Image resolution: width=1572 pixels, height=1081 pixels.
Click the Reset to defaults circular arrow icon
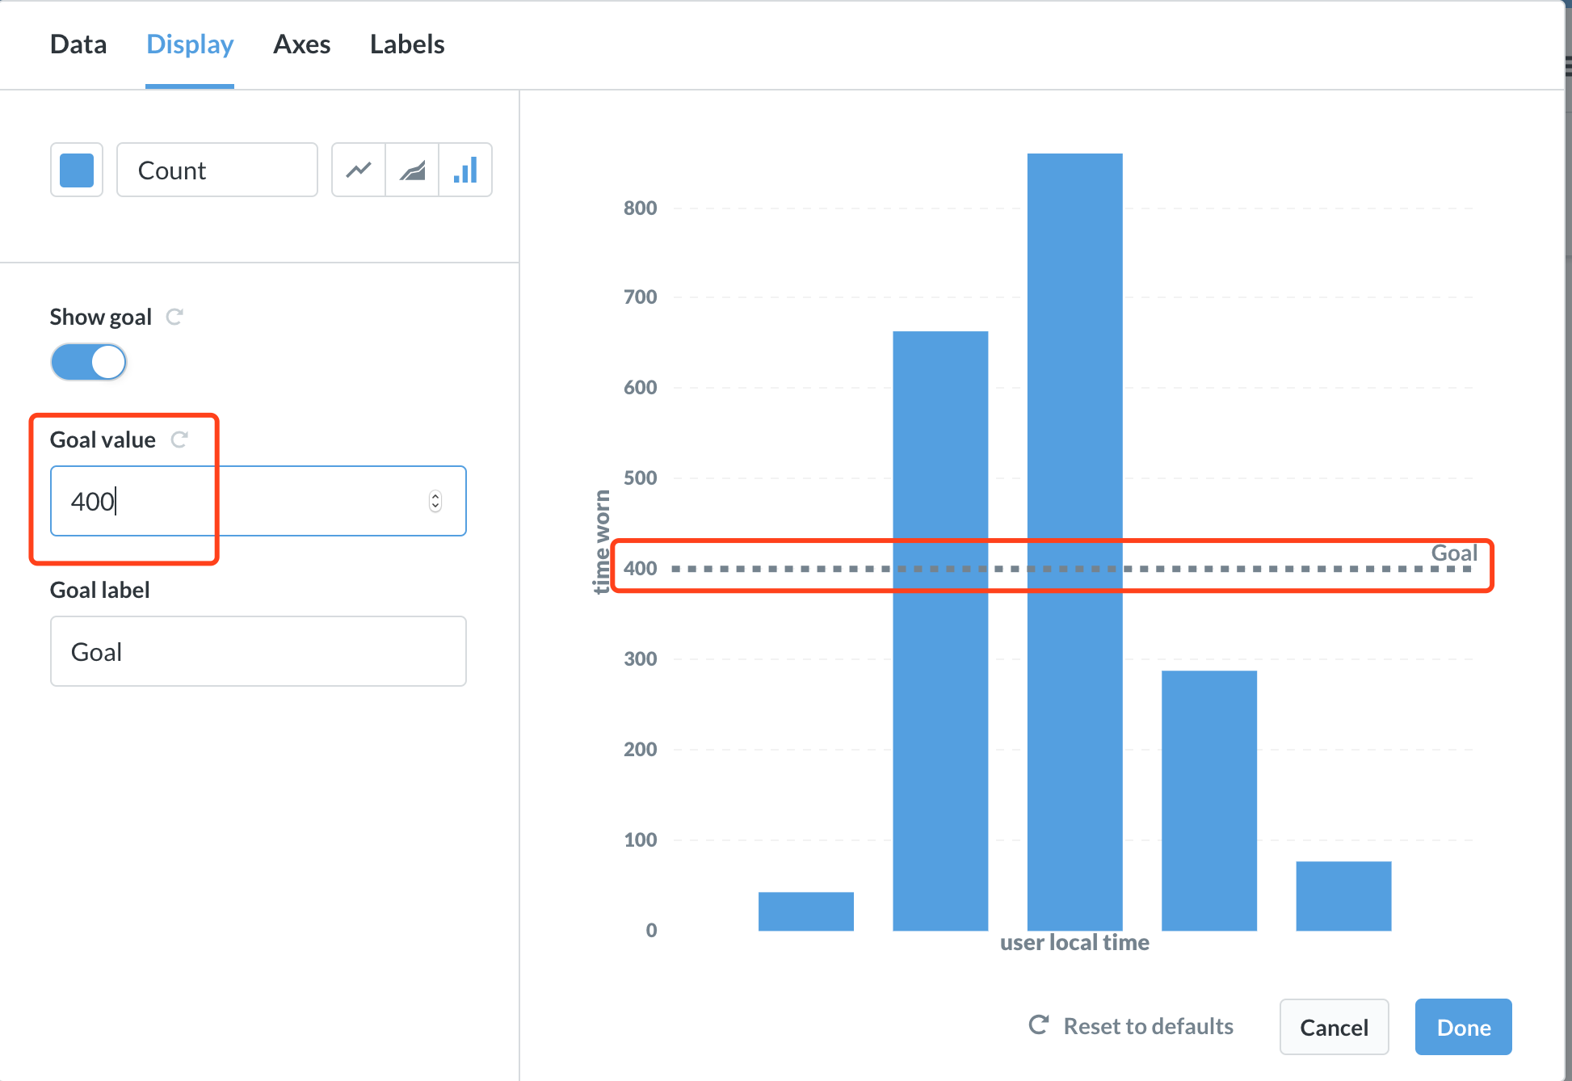coord(1039,1025)
